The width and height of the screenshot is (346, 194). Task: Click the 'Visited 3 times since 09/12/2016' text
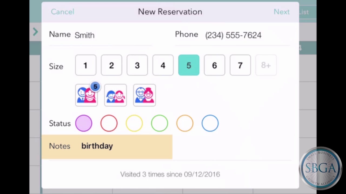click(170, 174)
